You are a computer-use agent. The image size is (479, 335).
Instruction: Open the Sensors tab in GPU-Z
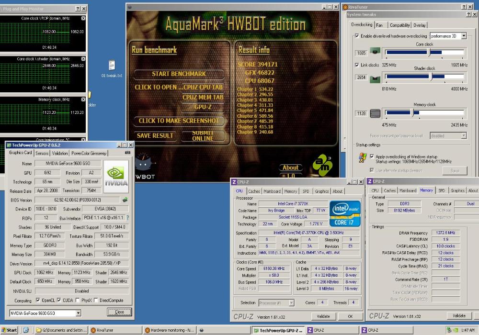click(42, 153)
